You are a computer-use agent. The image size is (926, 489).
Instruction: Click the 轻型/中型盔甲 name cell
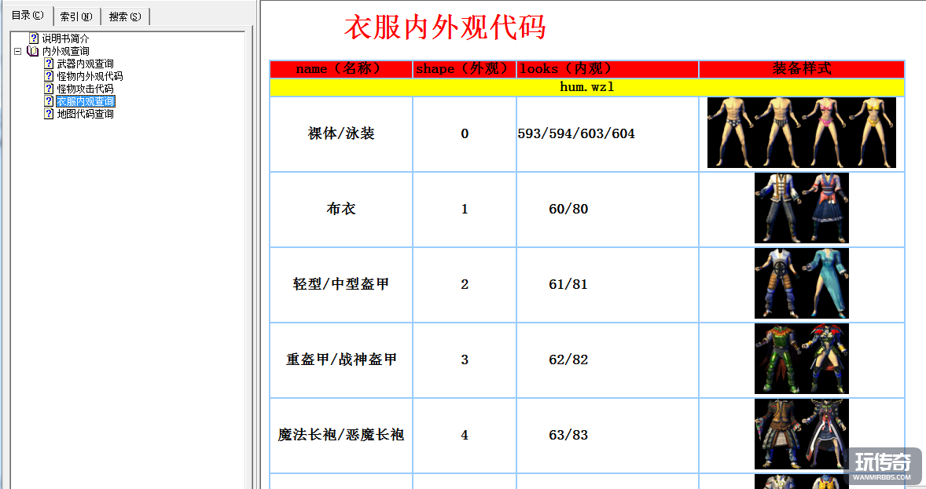pyautogui.click(x=340, y=284)
